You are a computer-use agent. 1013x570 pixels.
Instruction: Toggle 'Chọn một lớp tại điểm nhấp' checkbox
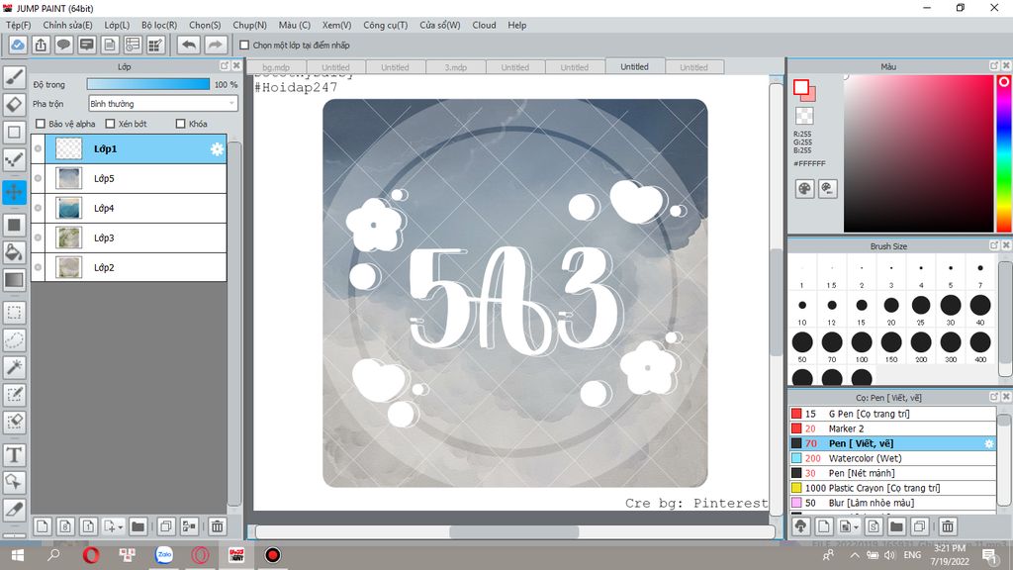click(x=244, y=46)
